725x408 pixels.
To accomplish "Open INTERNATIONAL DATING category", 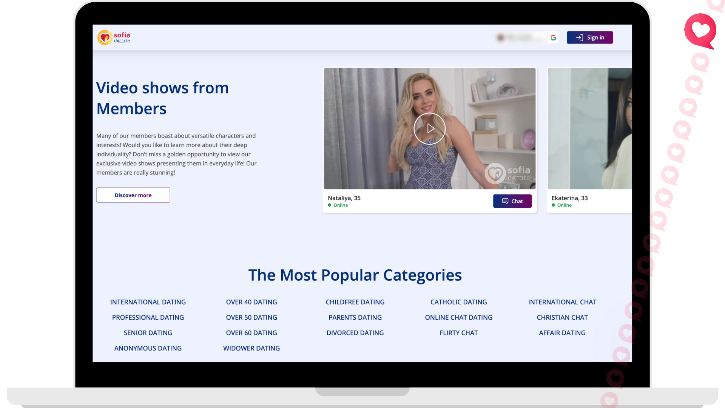I will [148, 302].
